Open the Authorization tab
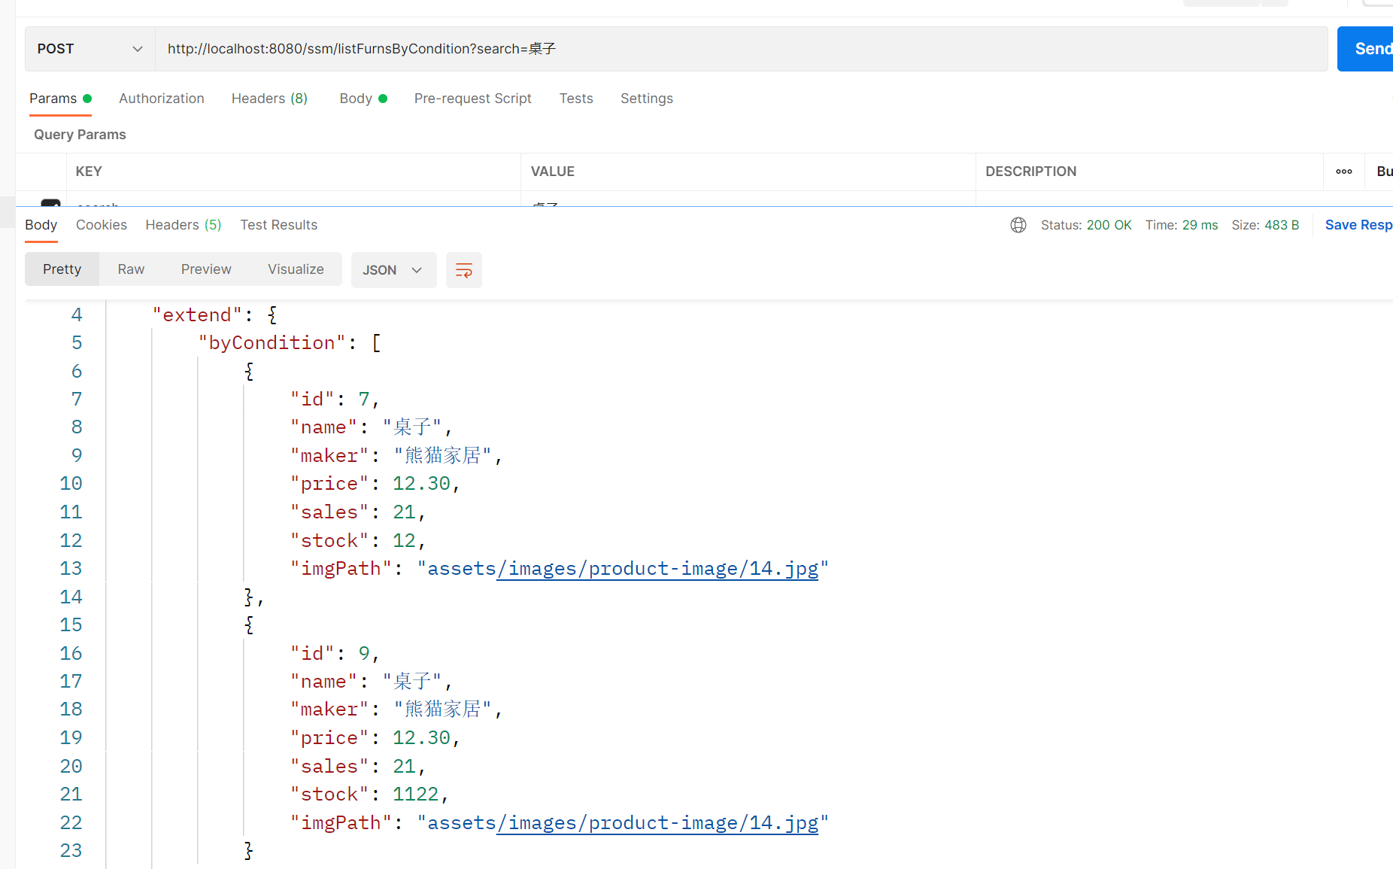Viewport: 1393px width, 869px height. (x=162, y=99)
